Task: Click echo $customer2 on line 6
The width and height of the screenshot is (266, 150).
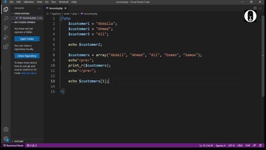Action: [85, 45]
